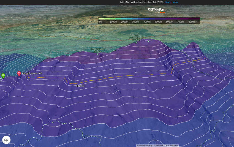Image resolution: width=234 pixels, height=147 pixels.
Task: Open the OpenStreetMap attribution link
Action: [x=145, y=145]
